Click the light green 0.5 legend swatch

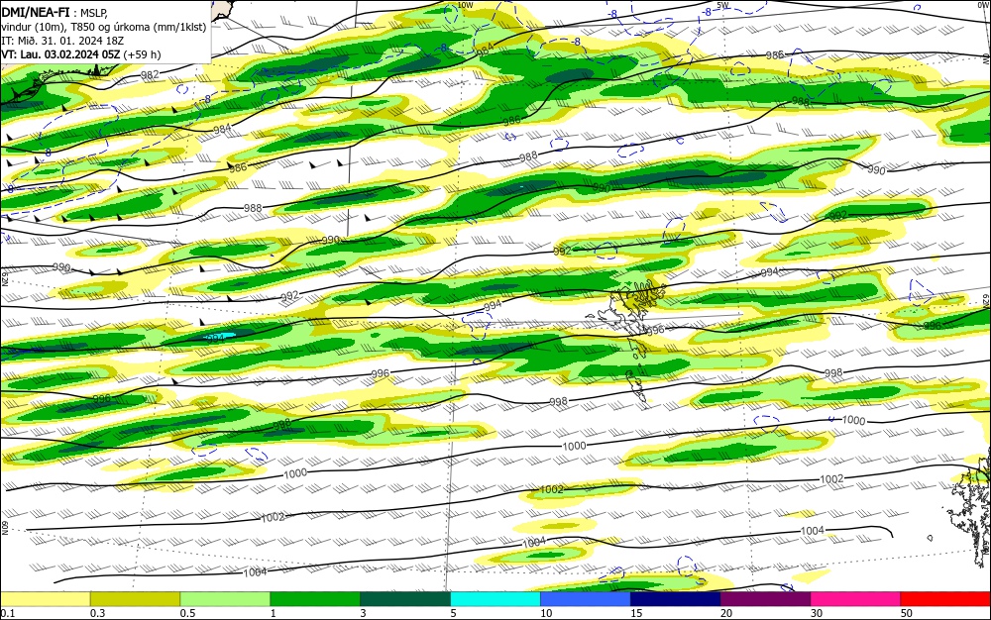pyautogui.click(x=225, y=599)
